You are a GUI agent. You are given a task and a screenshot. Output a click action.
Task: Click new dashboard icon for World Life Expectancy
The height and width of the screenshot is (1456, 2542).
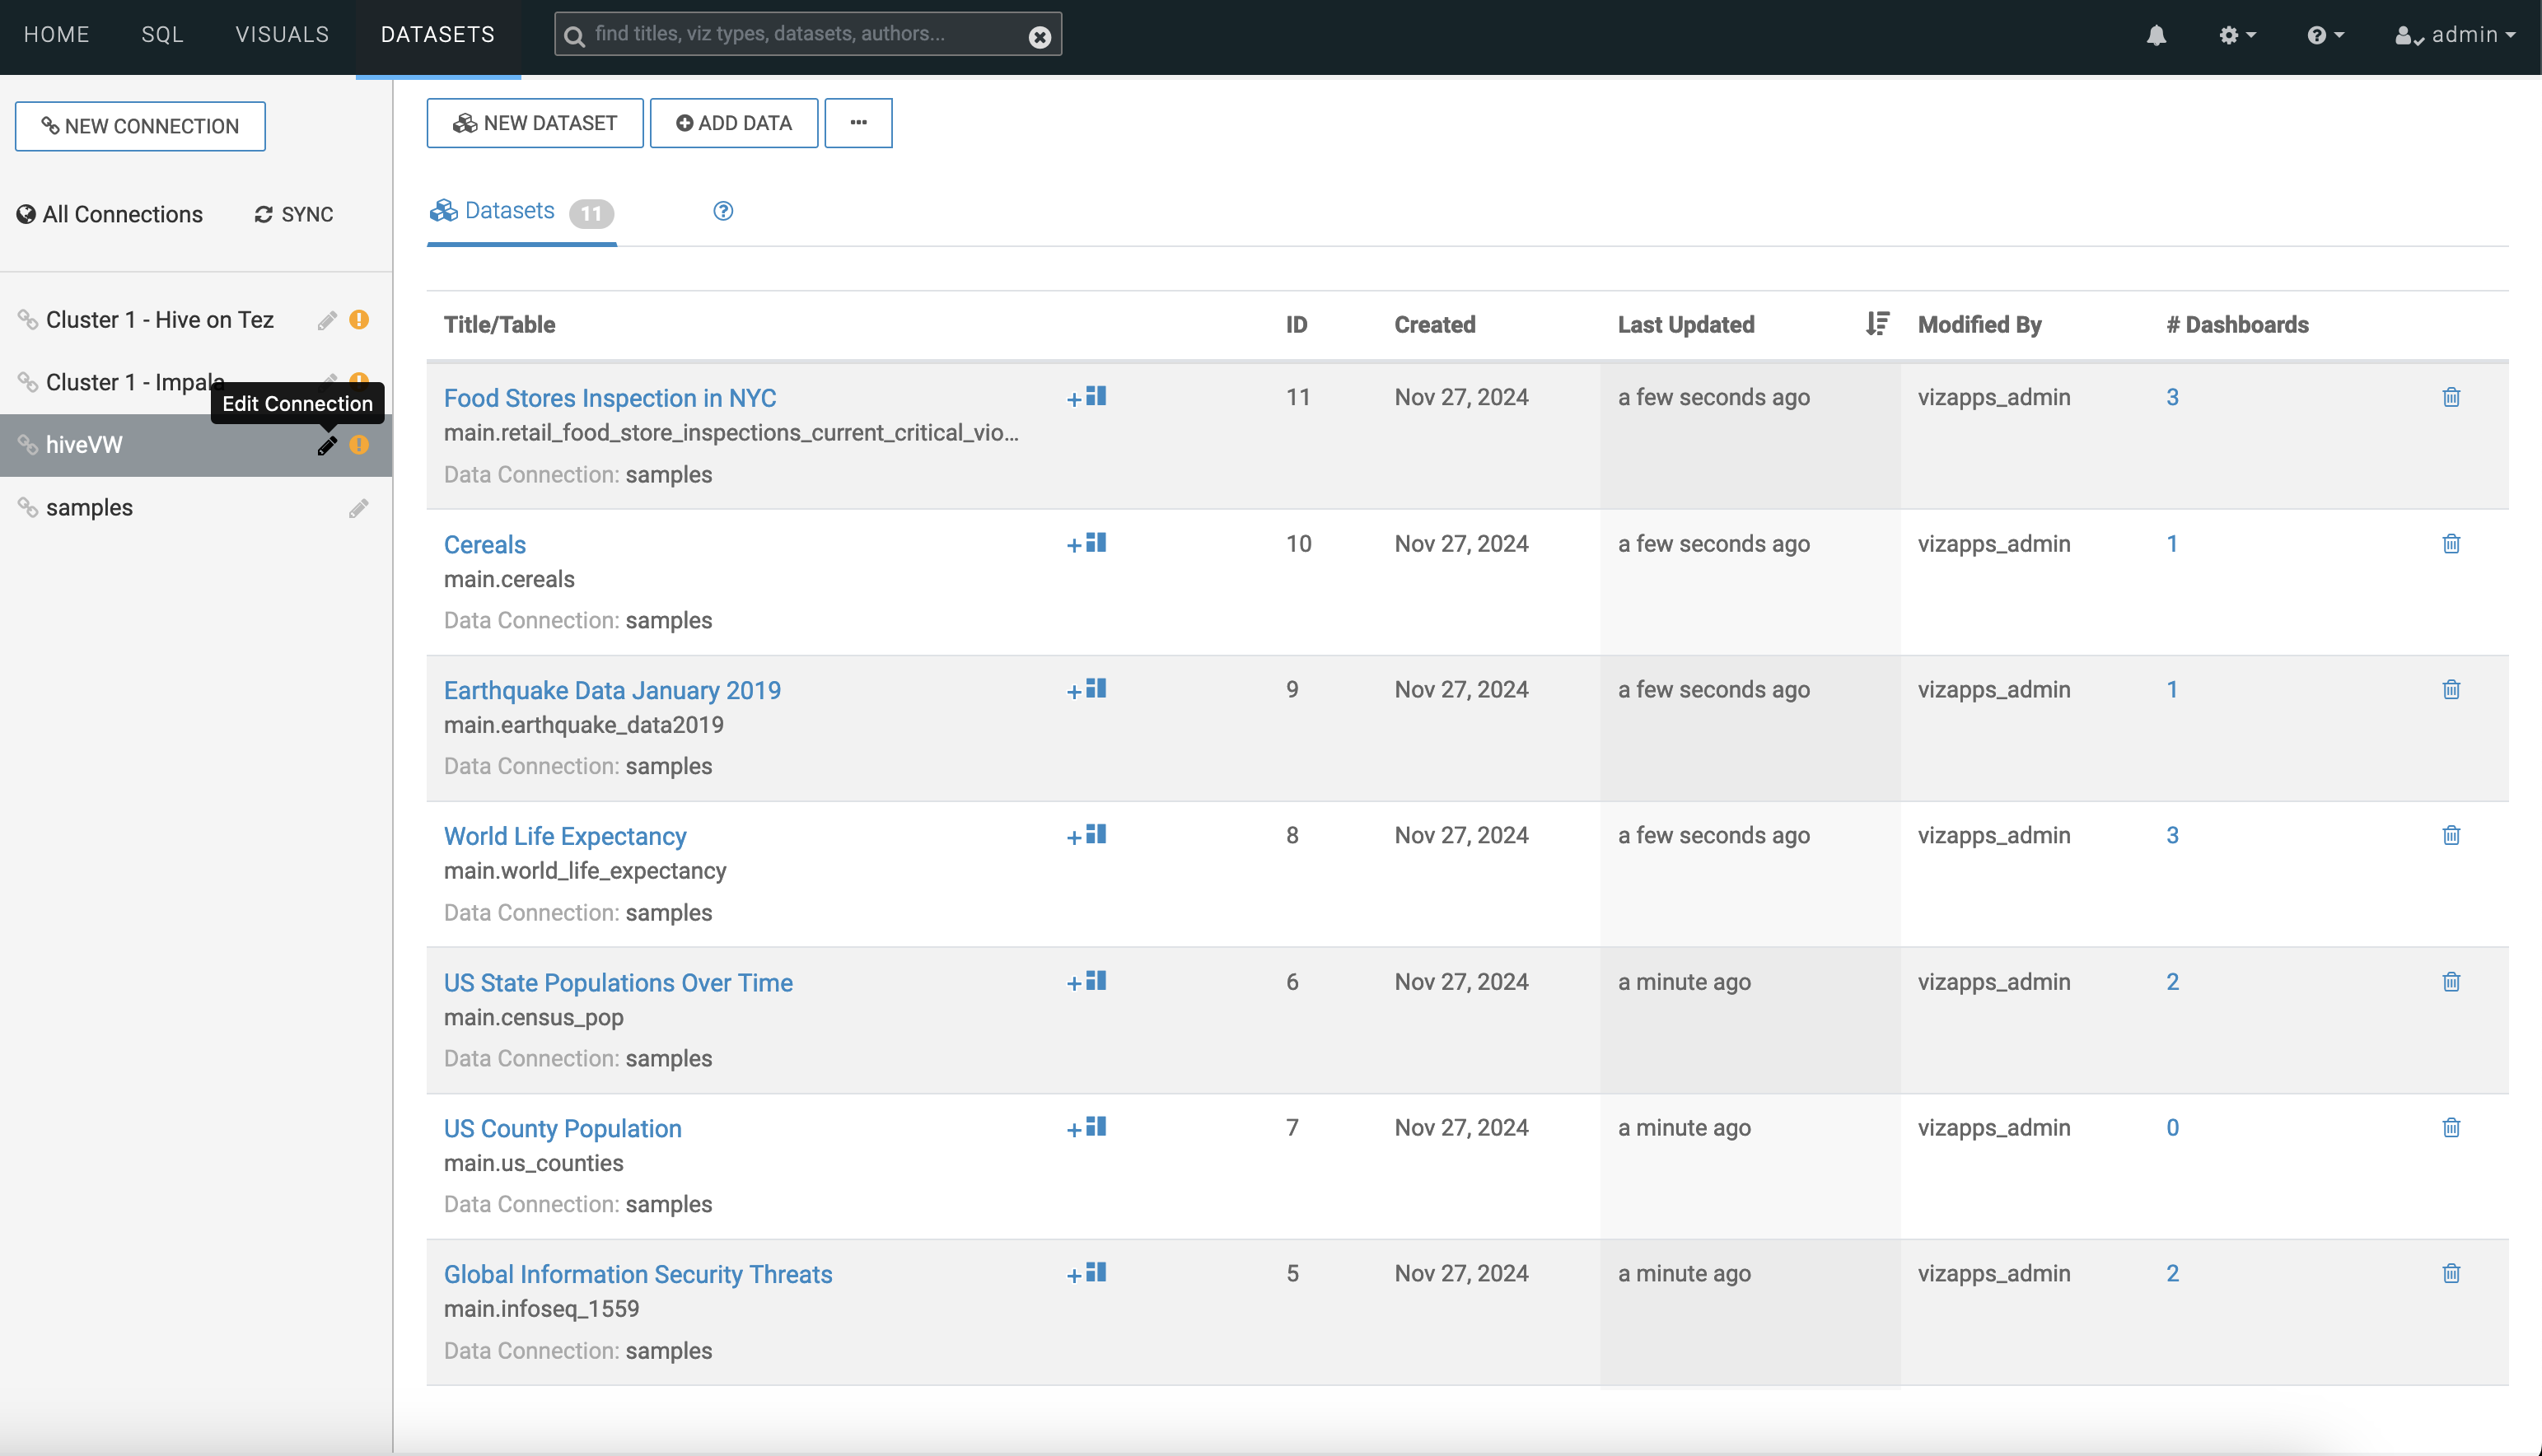pyautogui.click(x=1086, y=836)
